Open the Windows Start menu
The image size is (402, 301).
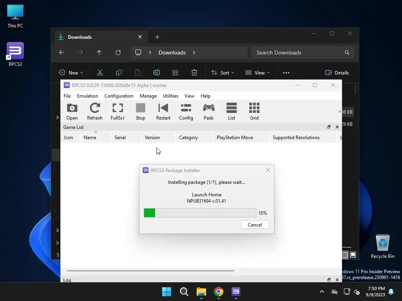[x=166, y=292]
